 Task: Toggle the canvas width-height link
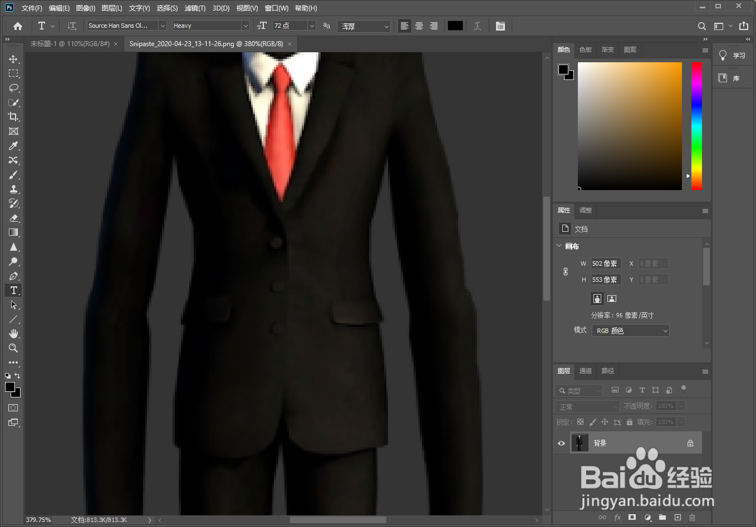566,271
